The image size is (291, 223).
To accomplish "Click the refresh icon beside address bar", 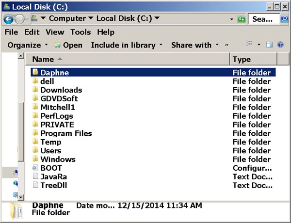I will point(241,19).
